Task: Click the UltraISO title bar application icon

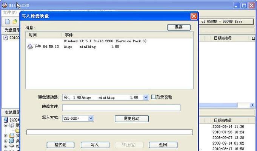Action: (x=5, y=5)
